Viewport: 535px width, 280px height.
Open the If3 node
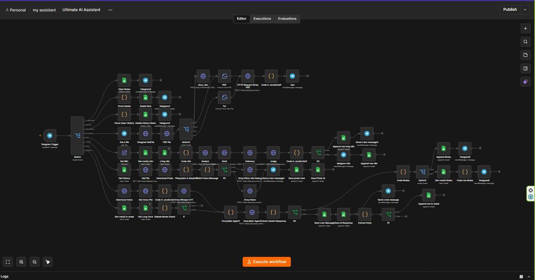[318, 153]
